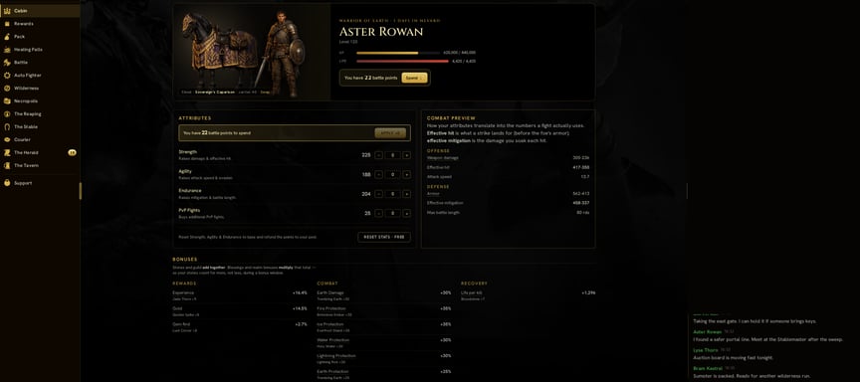This screenshot has height=382, width=860.
Task: Click Bram Kestrel name in chat
Action: tap(708, 368)
